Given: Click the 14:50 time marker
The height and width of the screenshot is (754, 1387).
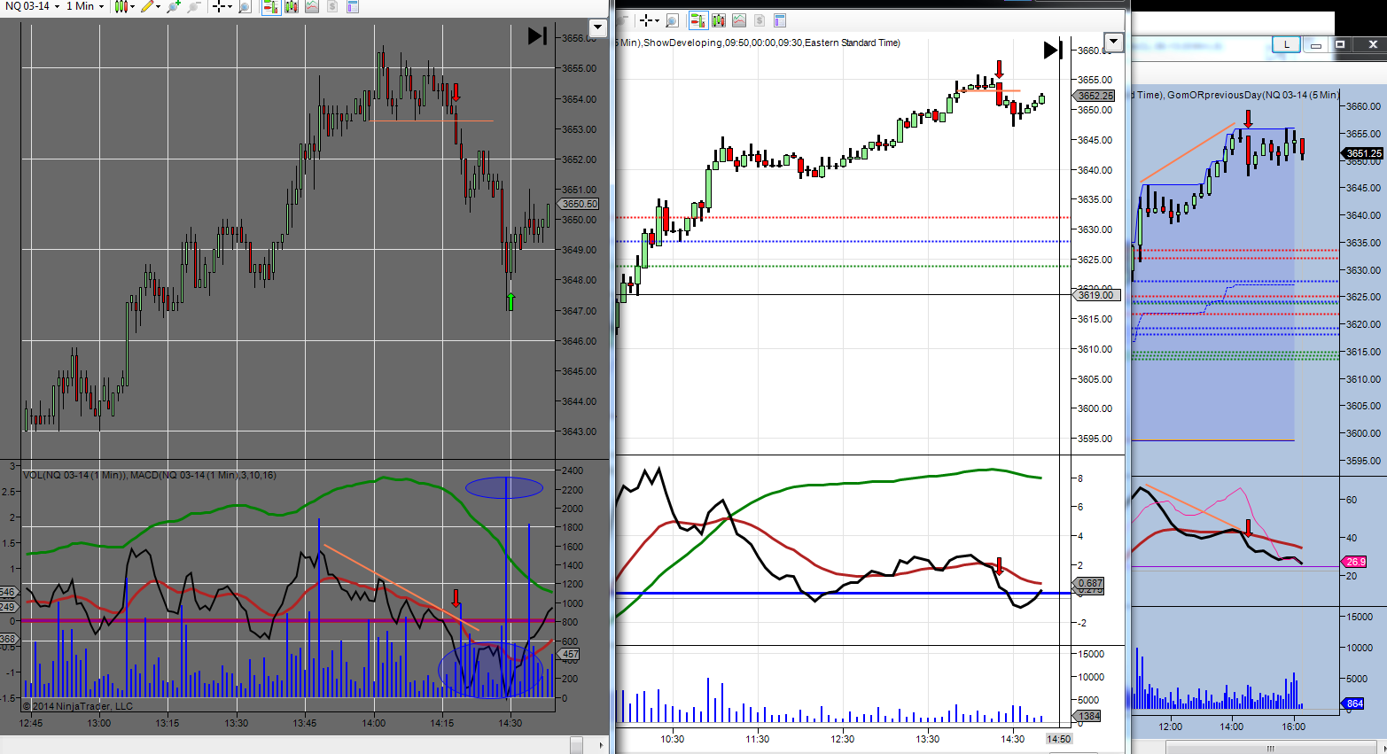Looking at the screenshot, I should coord(1058,739).
